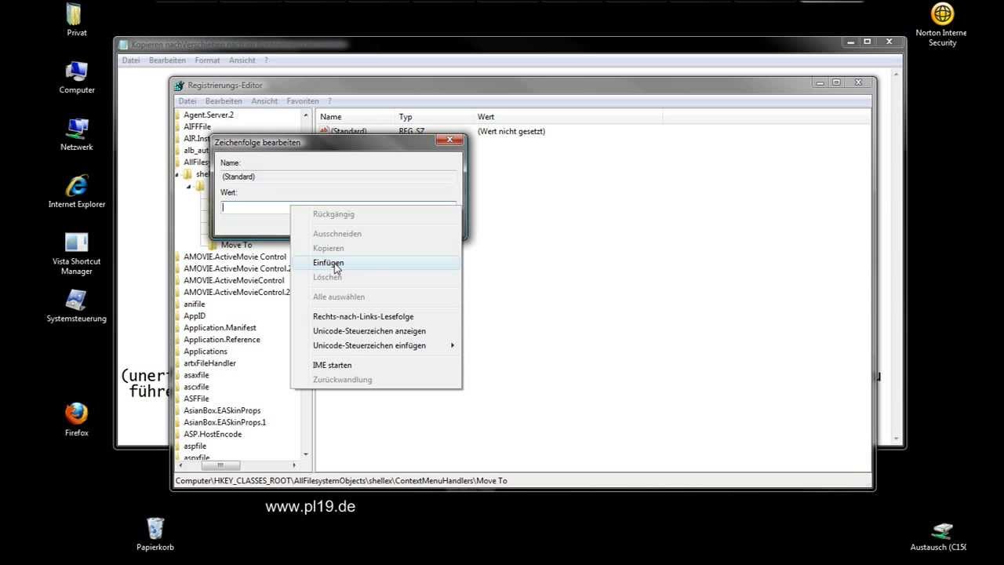
Task: Click the Notepad window title bar icon
Action: coord(123,44)
